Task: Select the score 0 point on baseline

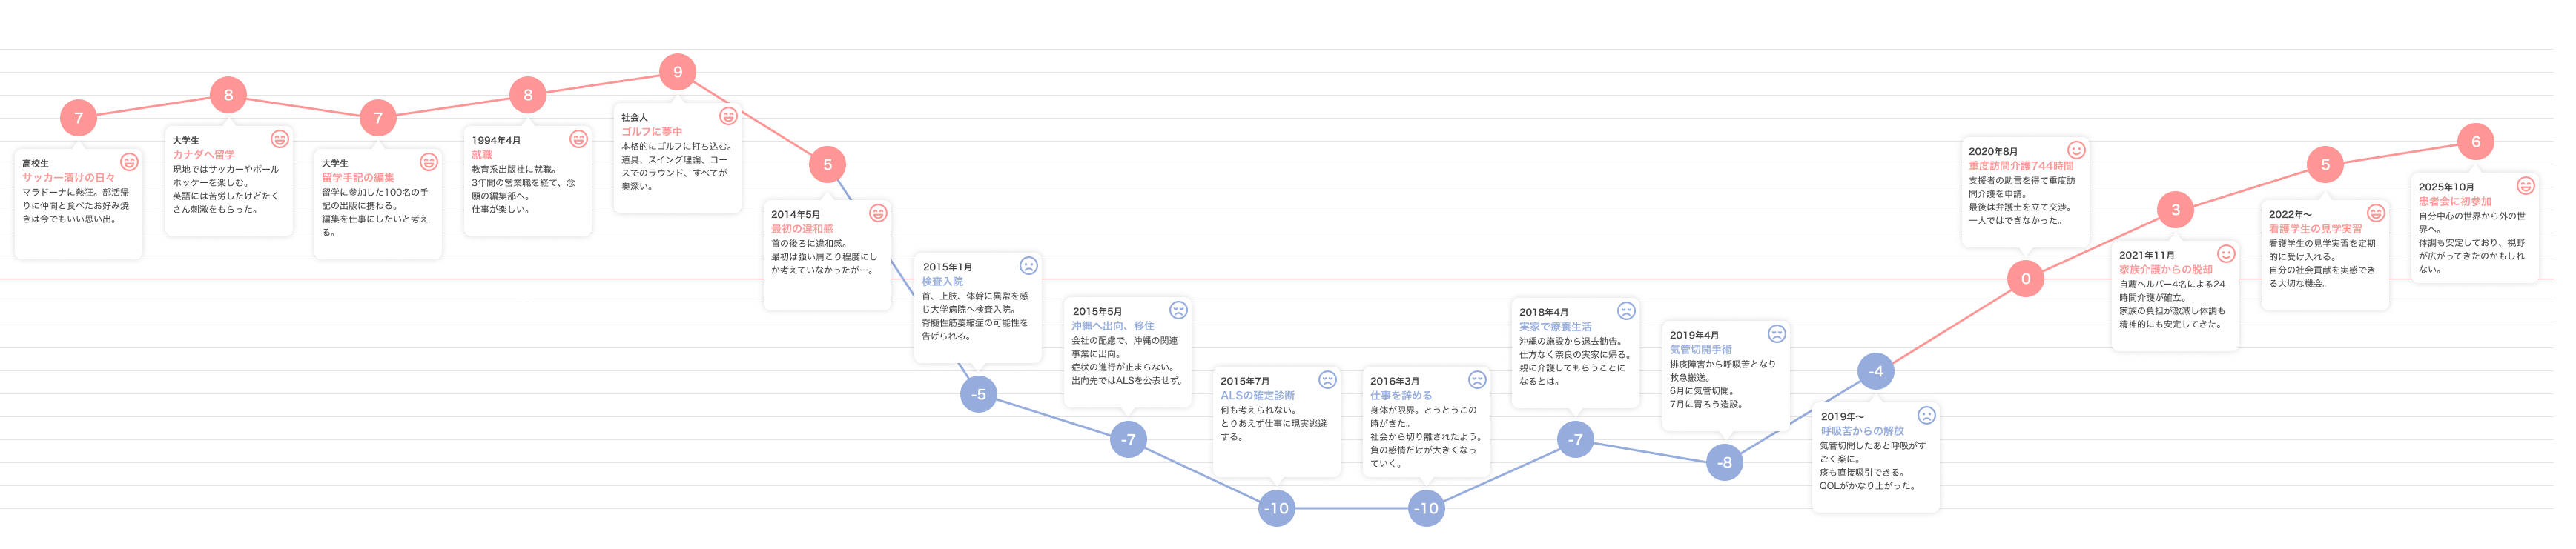Action: coord(2025,279)
